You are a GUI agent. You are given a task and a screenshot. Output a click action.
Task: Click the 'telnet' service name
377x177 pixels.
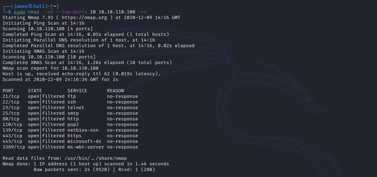[x=76, y=108]
